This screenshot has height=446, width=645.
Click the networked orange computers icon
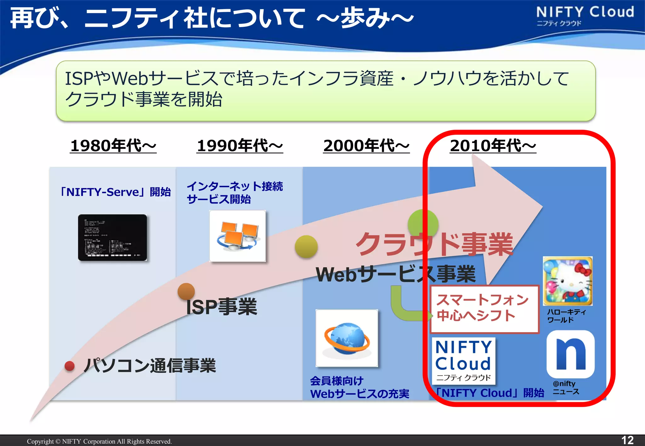coord(238,236)
